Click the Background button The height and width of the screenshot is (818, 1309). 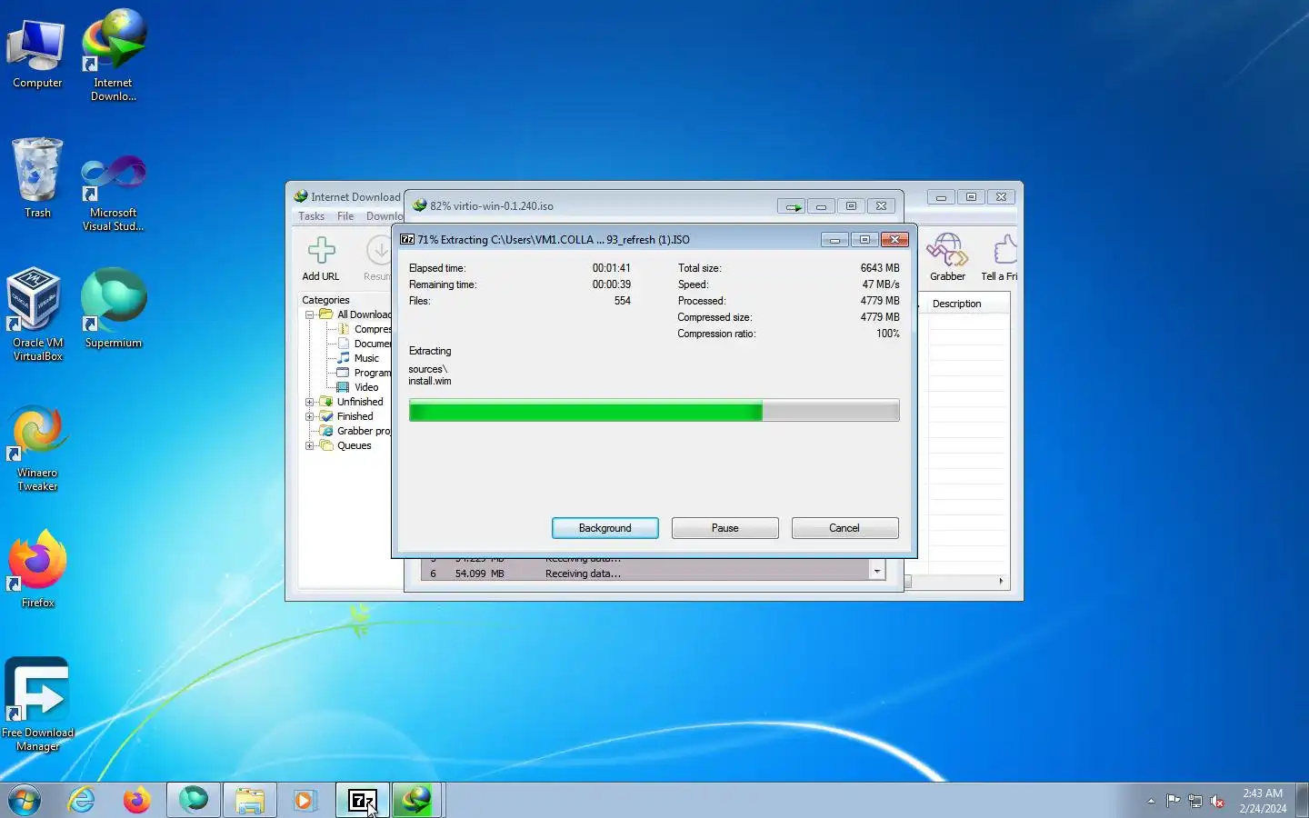tap(605, 528)
